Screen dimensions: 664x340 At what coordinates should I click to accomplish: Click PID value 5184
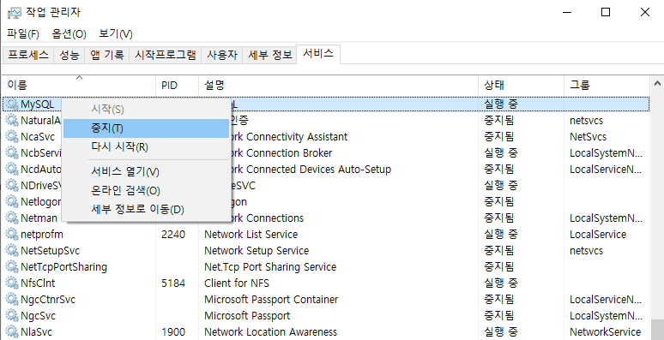pos(173,283)
